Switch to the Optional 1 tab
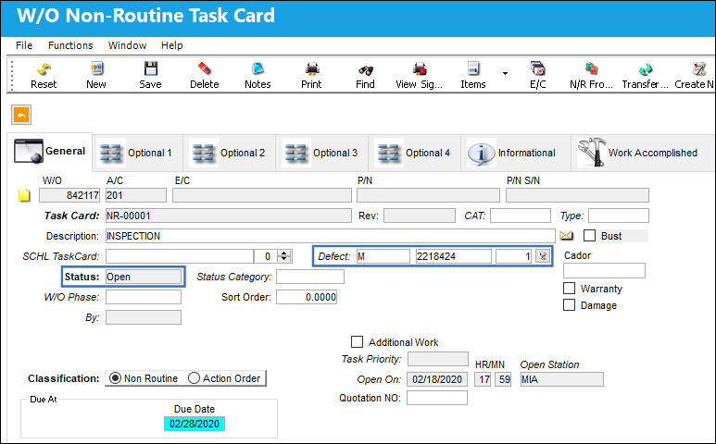This screenshot has height=444, width=716. (x=137, y=154)
